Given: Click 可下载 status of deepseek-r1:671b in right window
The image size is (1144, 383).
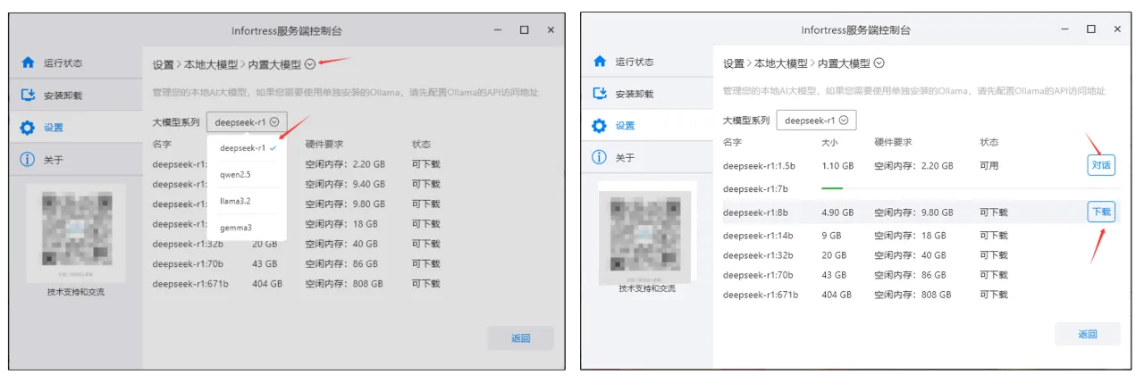Looking at the screenshot, I should [x=993, y=295].
